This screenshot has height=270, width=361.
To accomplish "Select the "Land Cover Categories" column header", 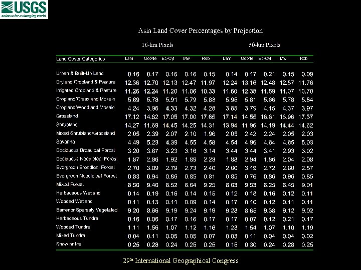I will click(81, 58).
